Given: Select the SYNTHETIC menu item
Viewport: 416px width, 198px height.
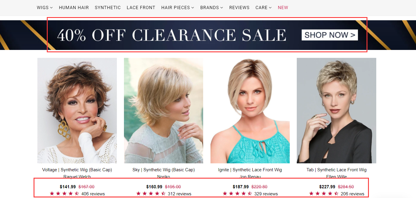Looking at the screenshot, I should pos(108,8).
